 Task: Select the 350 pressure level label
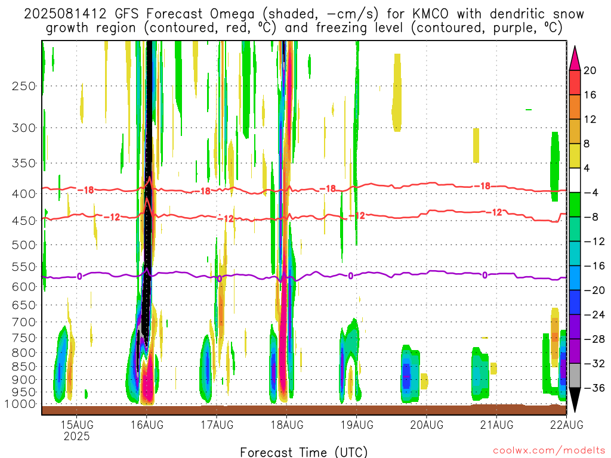24,163
